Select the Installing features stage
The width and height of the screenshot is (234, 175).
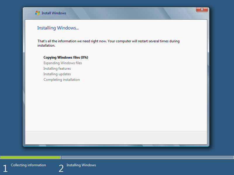(x=57, y=68)
